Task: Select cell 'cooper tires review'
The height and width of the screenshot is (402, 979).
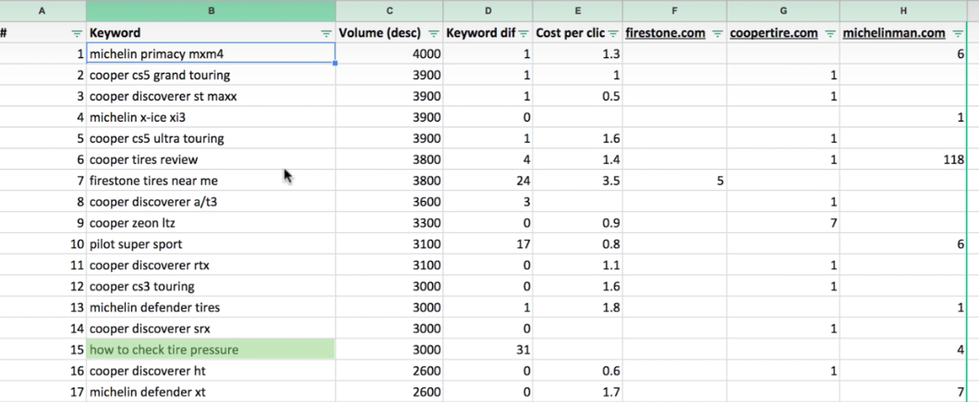Action: (211, 160)
